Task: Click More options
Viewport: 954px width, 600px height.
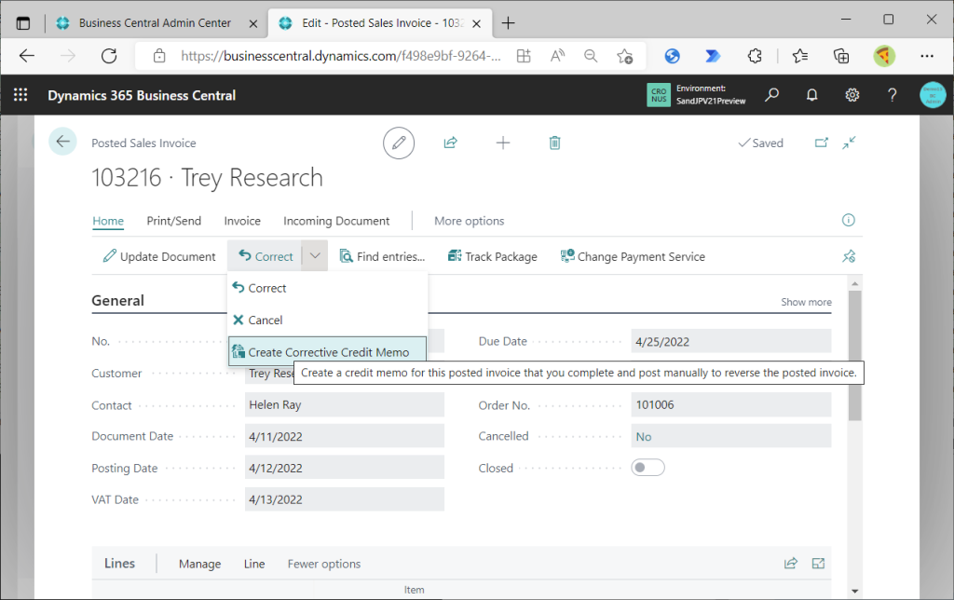Action: click(x=470, y=221)
